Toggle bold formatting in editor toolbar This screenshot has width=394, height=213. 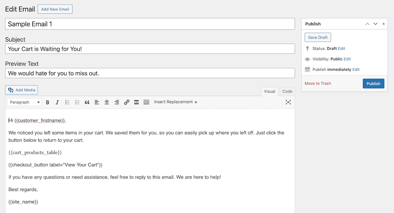coord(48,102)
